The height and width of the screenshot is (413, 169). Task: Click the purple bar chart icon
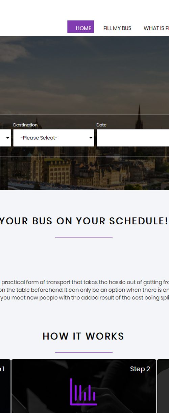(83, 392)
